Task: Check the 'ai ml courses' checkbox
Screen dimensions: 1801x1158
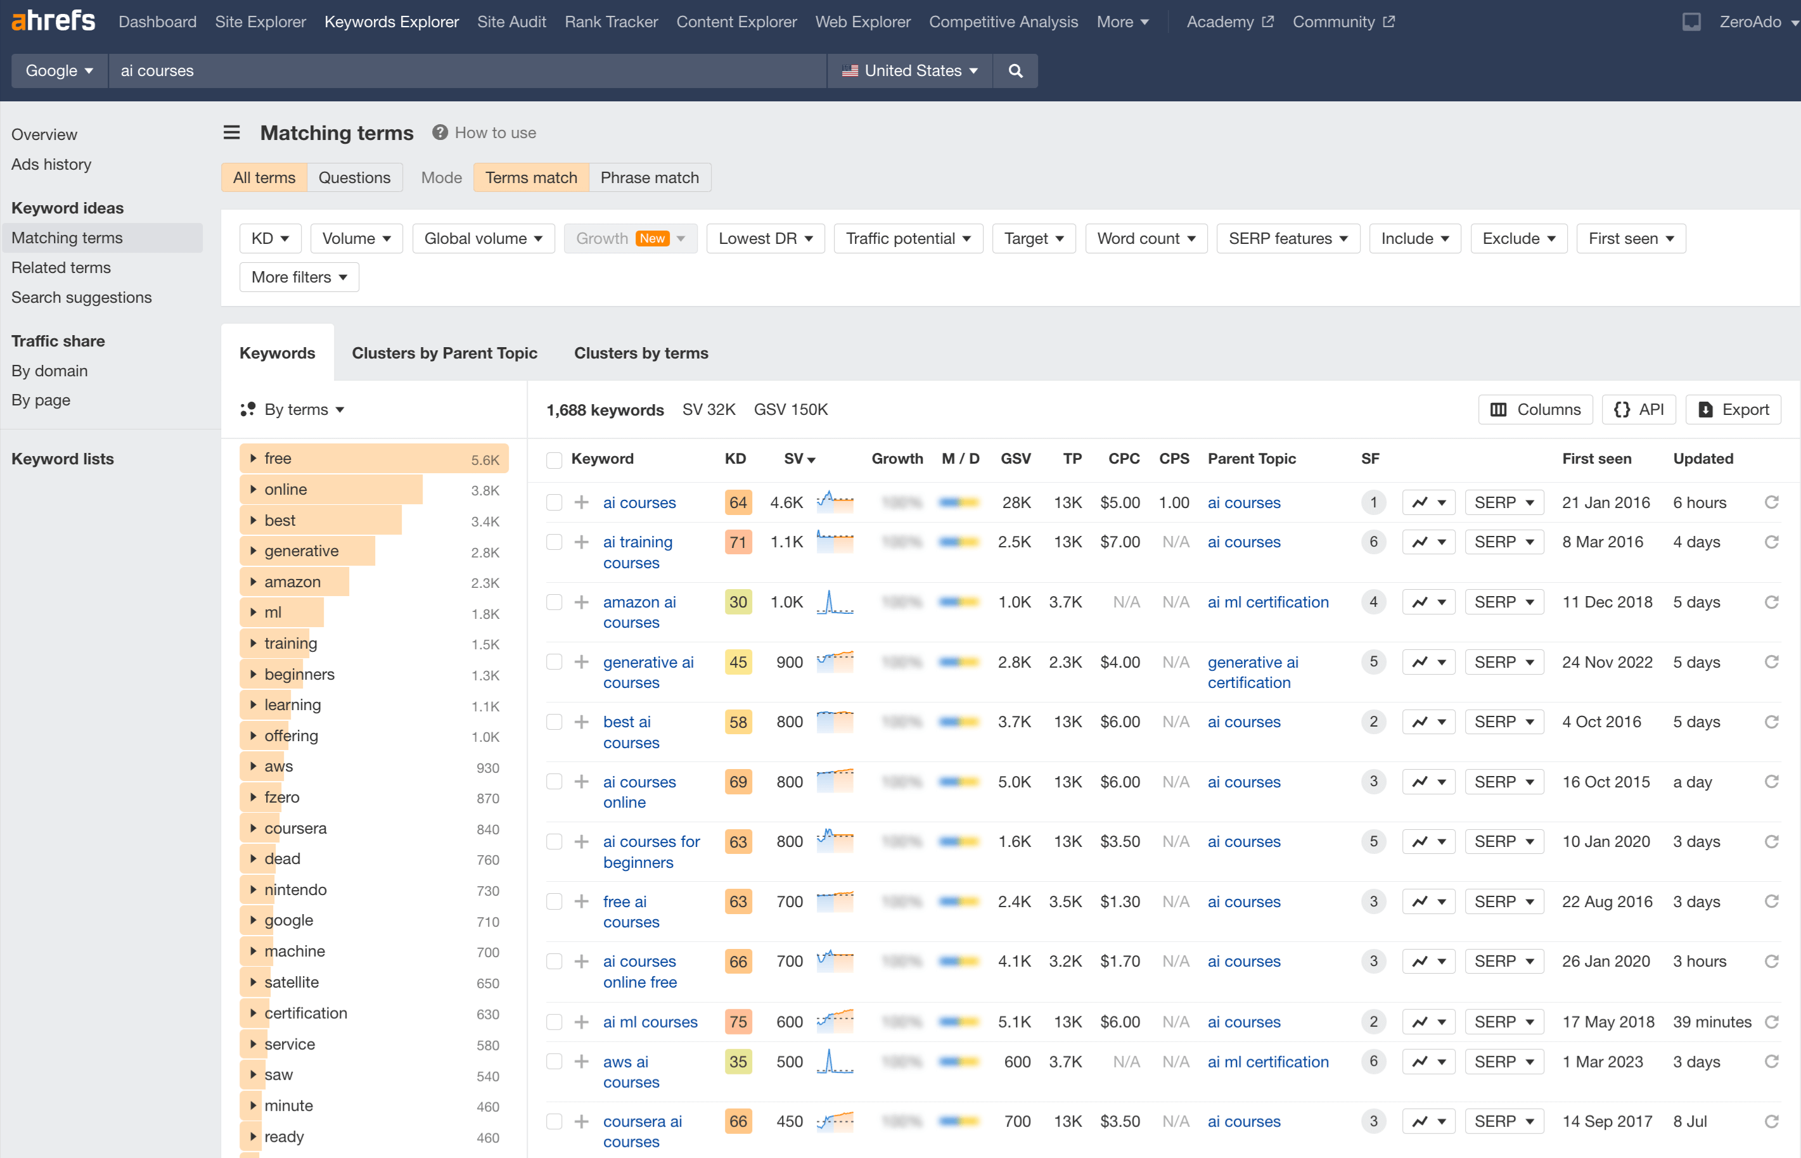Action: tap(554, 1022)
